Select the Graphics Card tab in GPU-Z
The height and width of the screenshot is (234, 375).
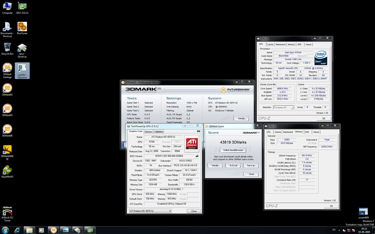(x=136, y=131)
